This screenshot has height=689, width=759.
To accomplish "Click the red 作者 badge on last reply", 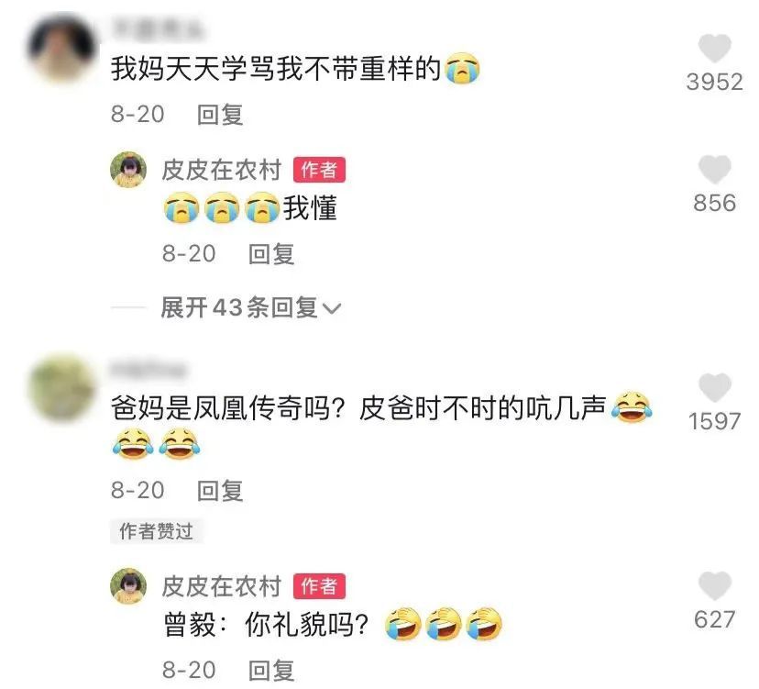I will pyautogui.click(x=319, y=586).
